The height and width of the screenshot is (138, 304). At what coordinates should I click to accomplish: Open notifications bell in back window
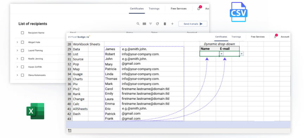199,8
